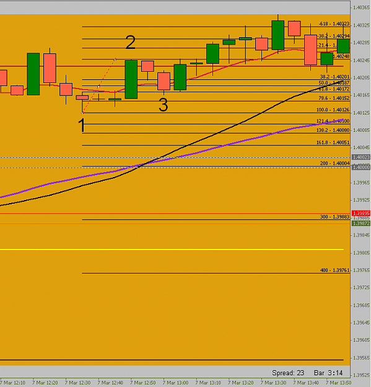Click 1.40085 on the price scale
371x387 pixels.
[361, 130]
